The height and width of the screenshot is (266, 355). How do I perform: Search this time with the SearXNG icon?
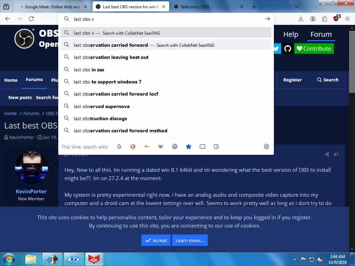(x=175, y=147)
